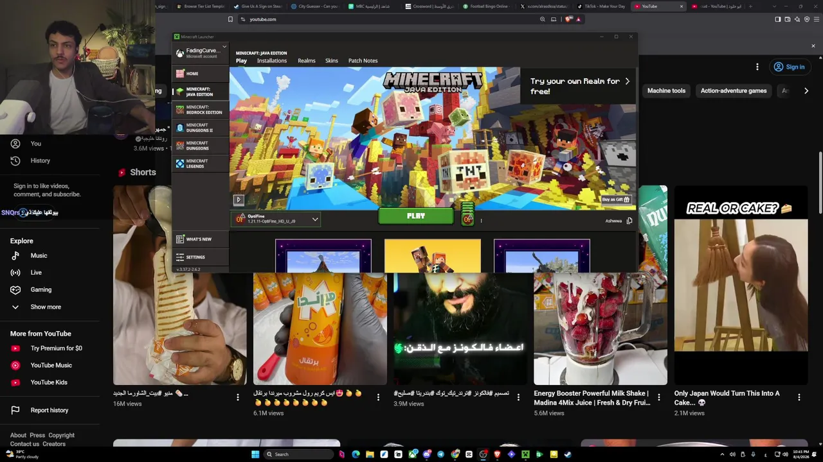823x462 pixels.
Task: Switch to the TikTok - Make Your Day tab
Action: [x=601, y=6]
